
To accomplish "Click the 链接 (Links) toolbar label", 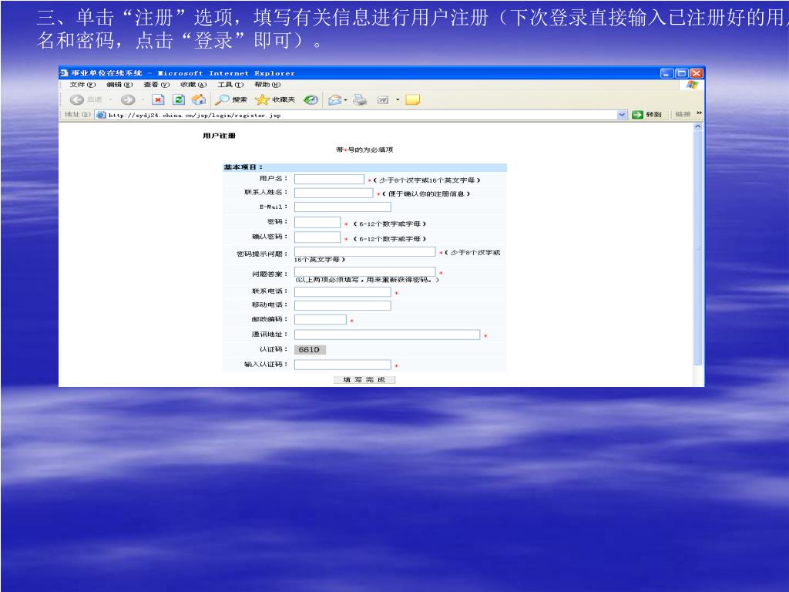I will pos(683,114).
